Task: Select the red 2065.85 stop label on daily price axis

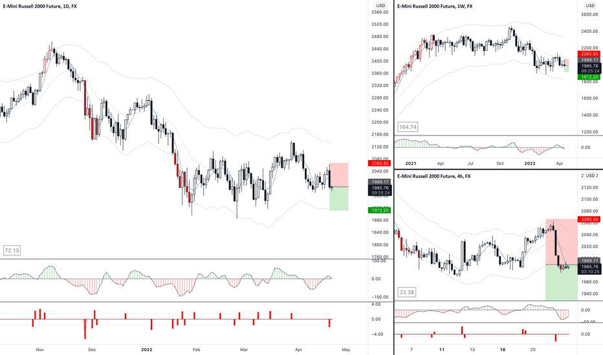Action: [x=380, y=163]
